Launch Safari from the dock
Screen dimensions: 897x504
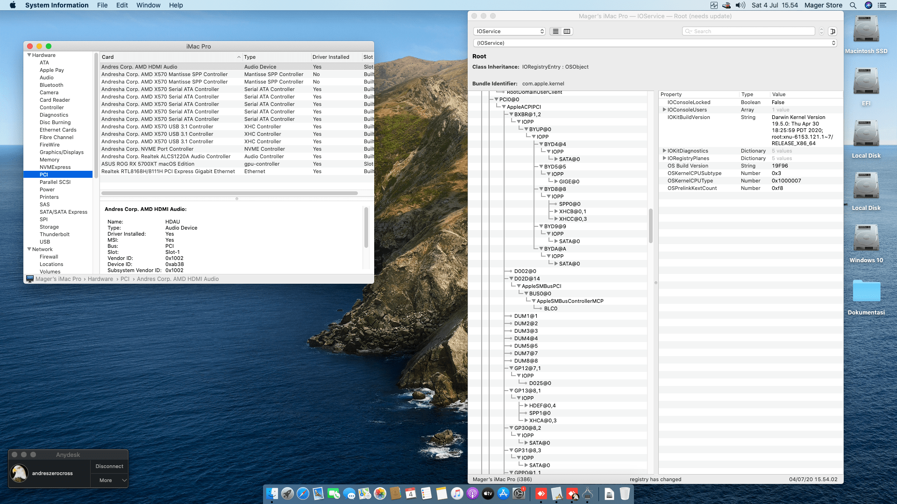(303, 493)
